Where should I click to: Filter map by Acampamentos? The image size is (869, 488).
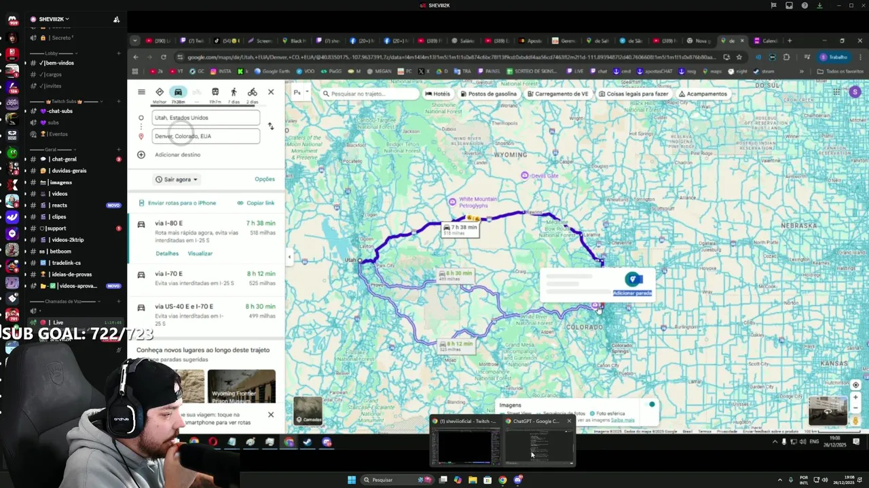click(x=703, y=94)
